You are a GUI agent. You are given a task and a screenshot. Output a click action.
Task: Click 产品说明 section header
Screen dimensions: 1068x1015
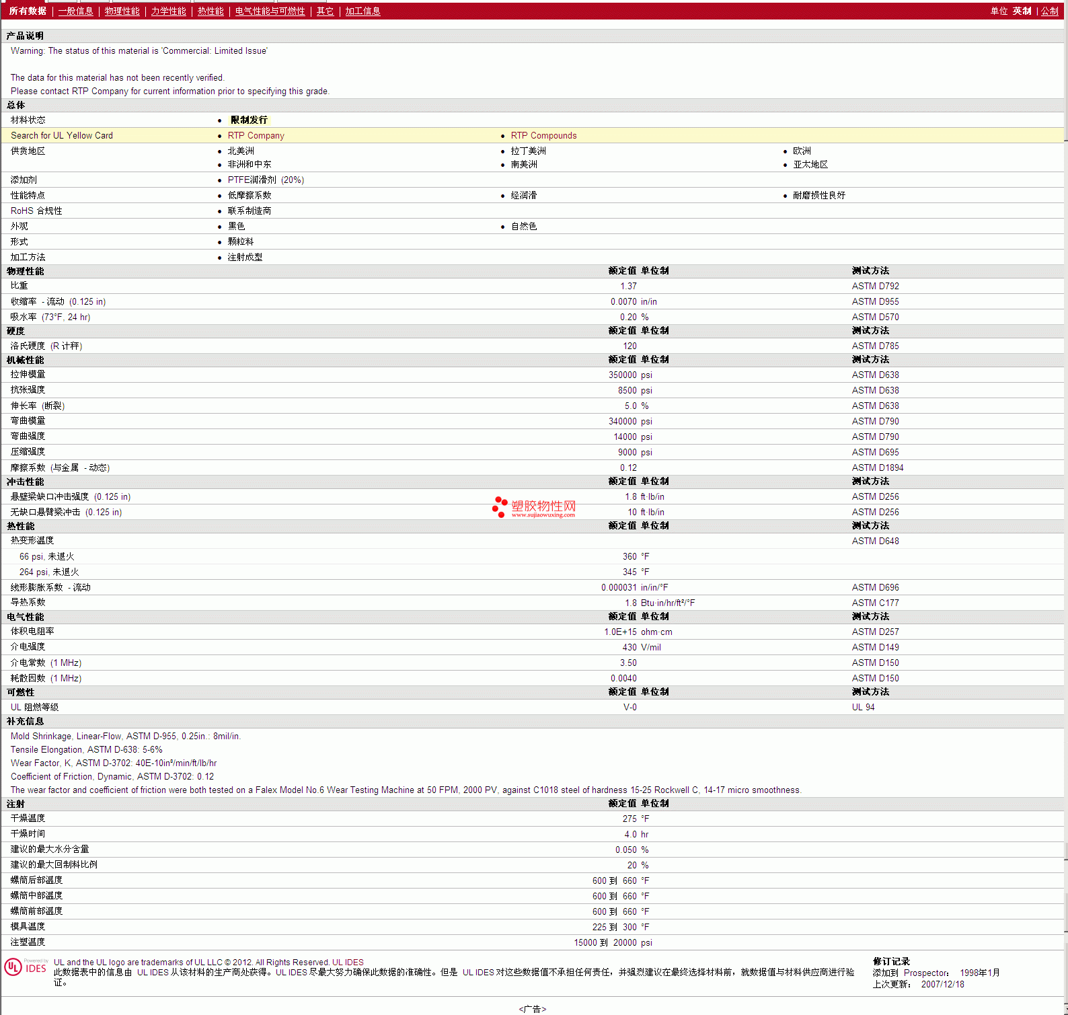click(x=25, y=36)
